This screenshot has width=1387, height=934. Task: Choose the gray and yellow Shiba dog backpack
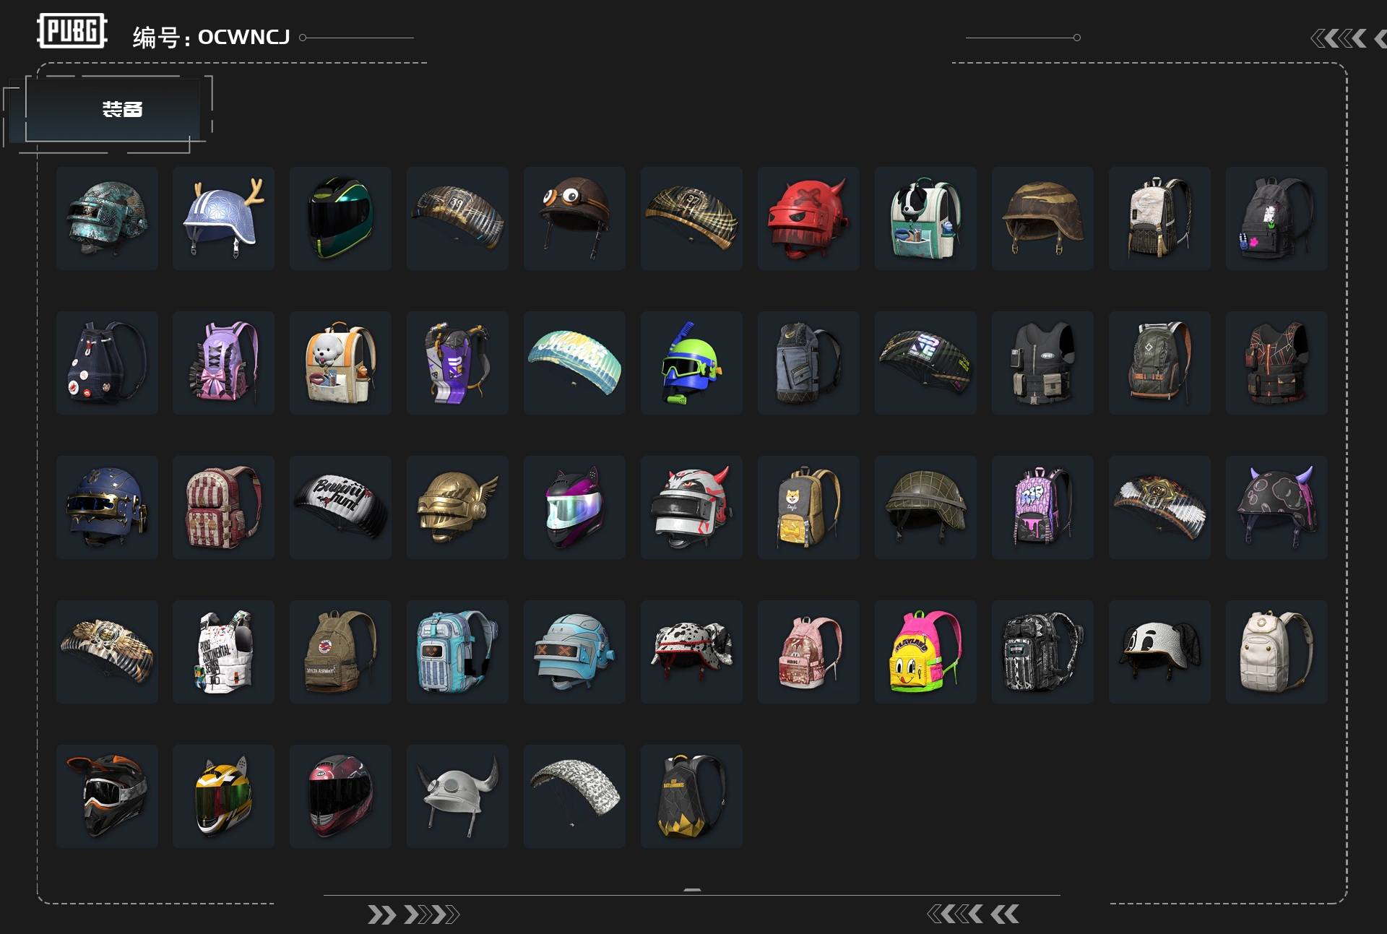pos(809,507)
